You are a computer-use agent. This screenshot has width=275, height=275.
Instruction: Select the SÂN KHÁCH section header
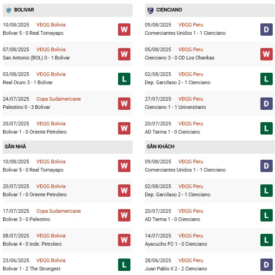[x=161, y=146]
